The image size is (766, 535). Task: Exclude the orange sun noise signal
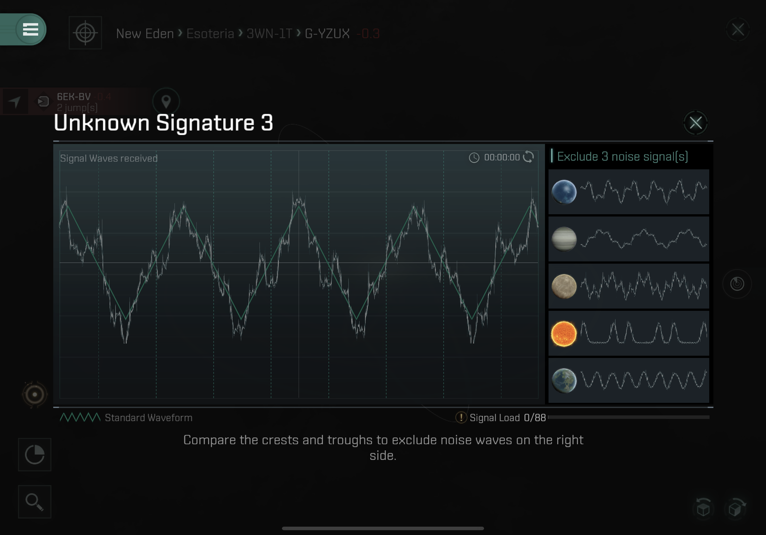tap(628, 333)
